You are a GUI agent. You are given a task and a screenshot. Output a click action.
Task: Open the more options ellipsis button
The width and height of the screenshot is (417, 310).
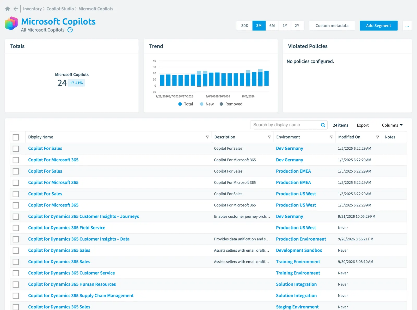coord(407,26)
